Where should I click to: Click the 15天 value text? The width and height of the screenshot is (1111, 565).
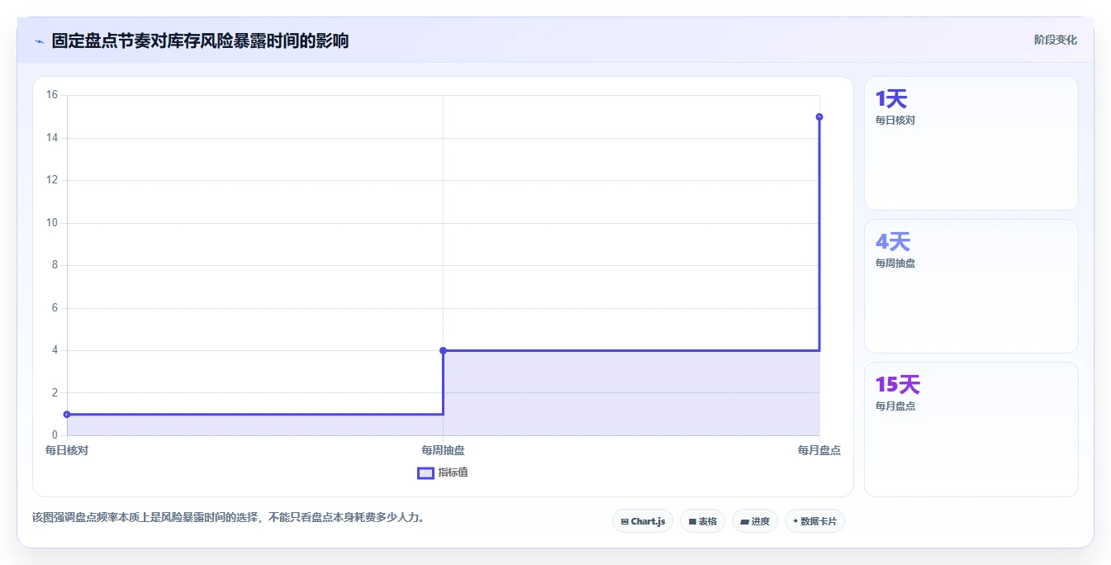[x=898, y=385]
